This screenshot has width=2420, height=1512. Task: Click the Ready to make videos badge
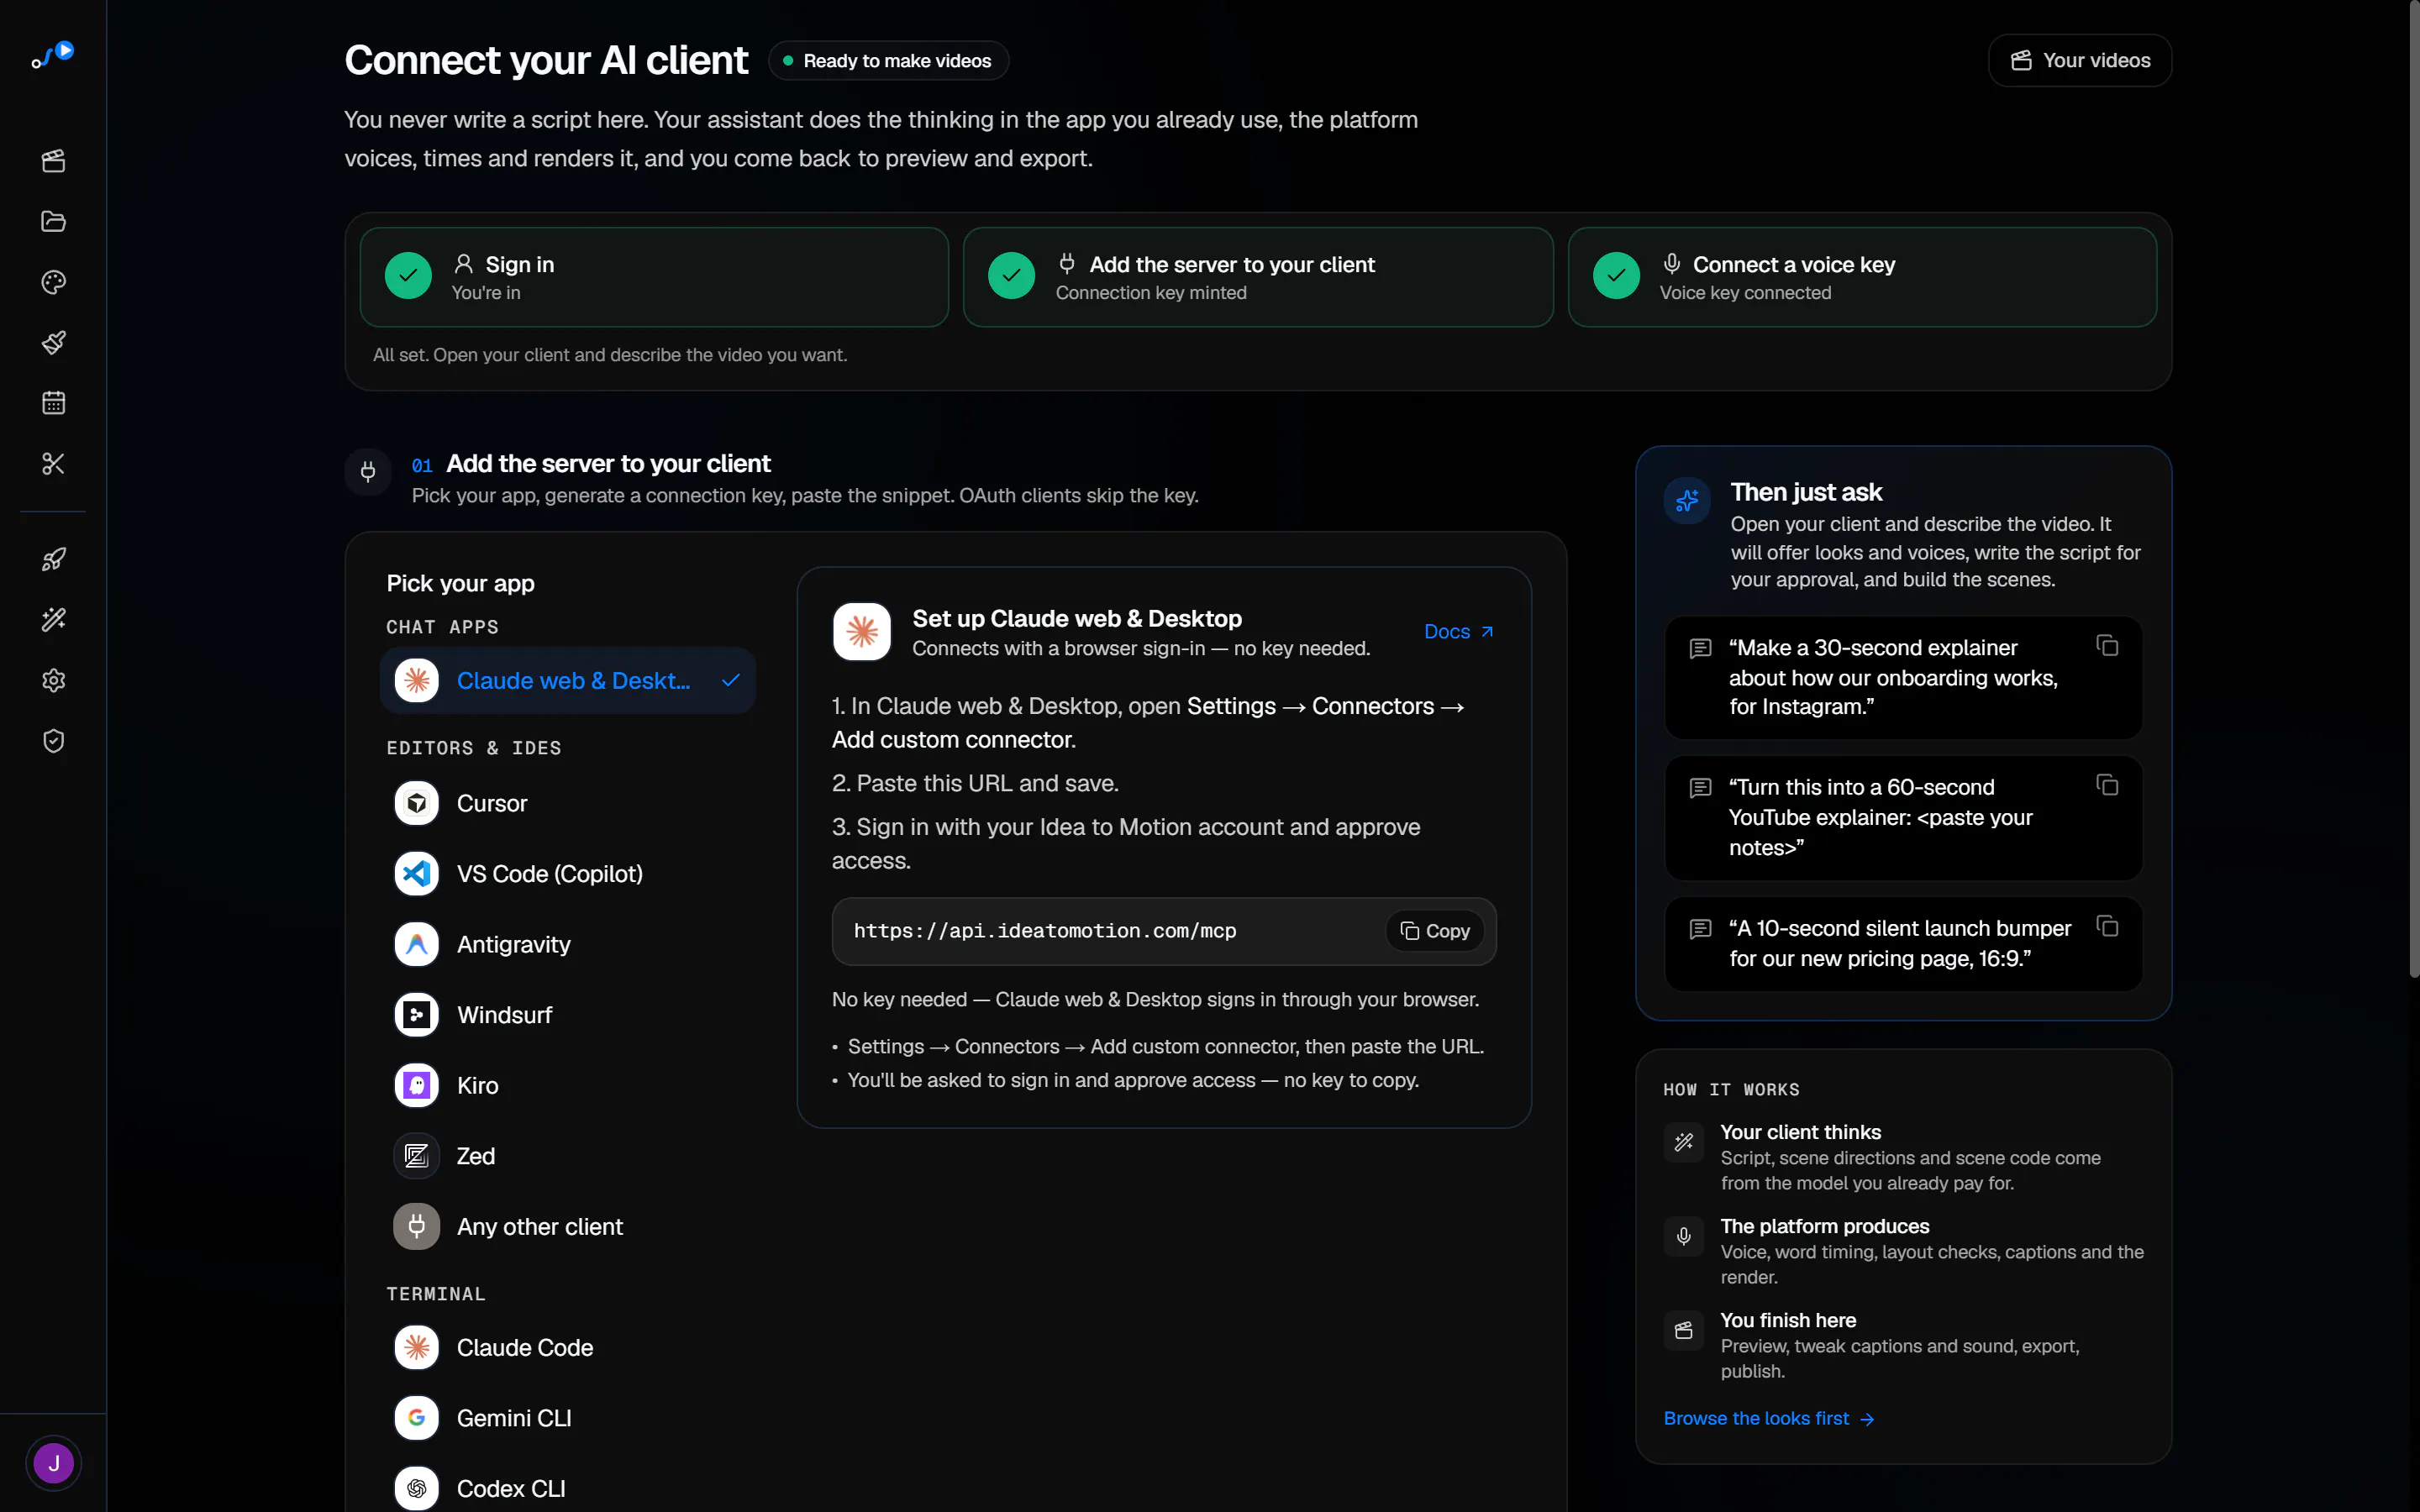(888, 61)
